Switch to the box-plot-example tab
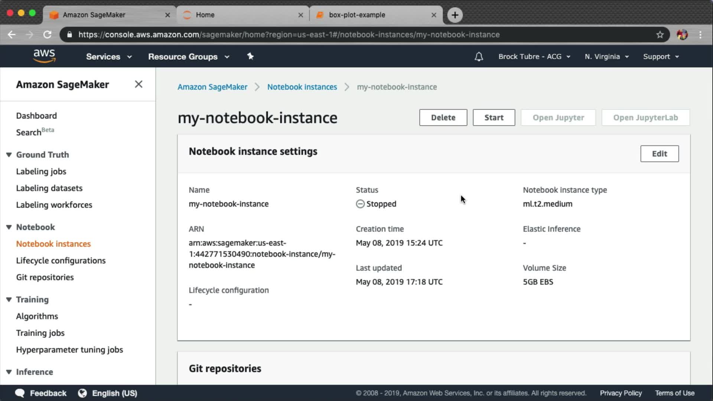The width and height of the screenshot is (713, 401). tap(356, 15)
